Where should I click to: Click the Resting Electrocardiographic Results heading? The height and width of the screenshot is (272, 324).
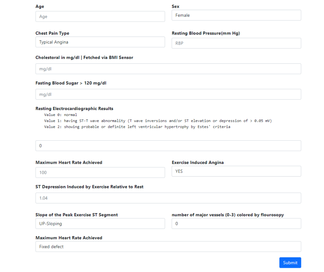[74, 109]
